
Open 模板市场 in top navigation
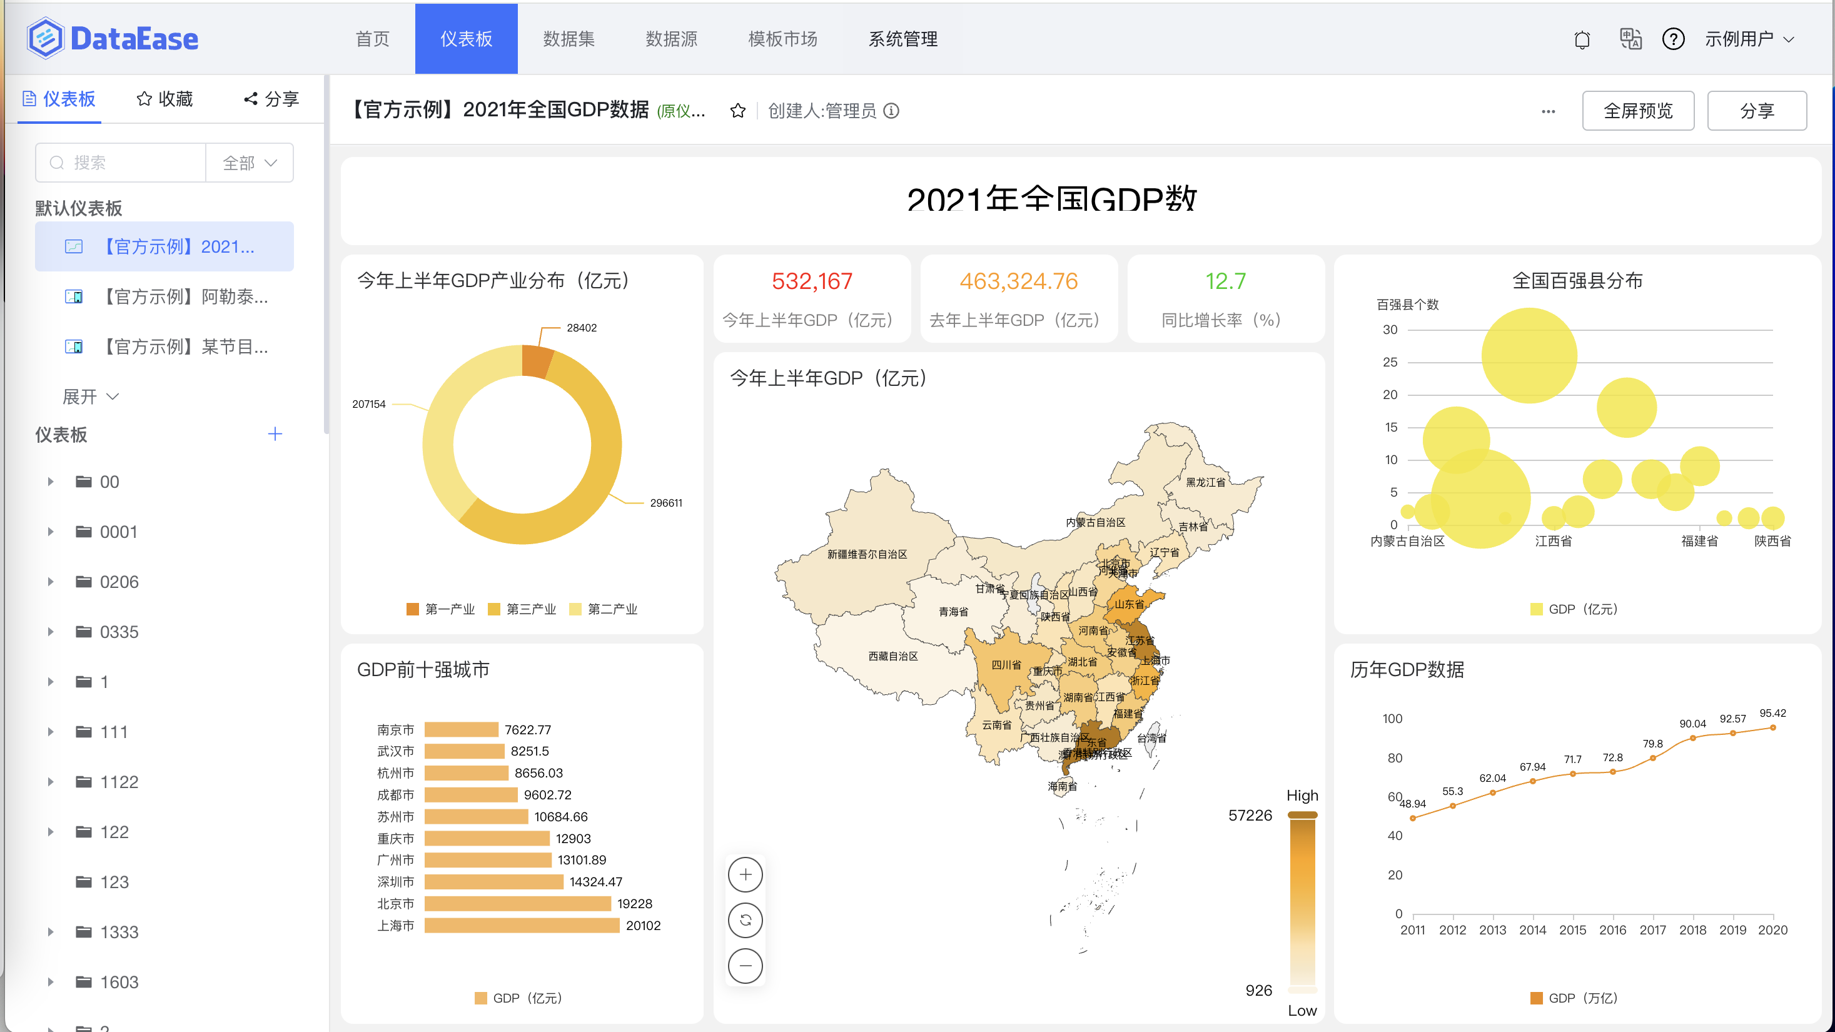click(783, 39)
